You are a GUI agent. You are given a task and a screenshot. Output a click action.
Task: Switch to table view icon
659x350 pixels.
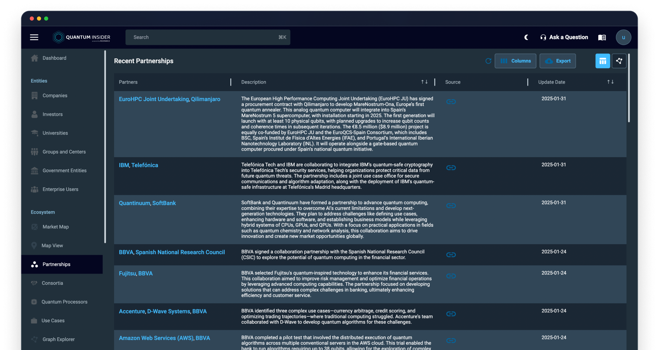pos(603,61)
